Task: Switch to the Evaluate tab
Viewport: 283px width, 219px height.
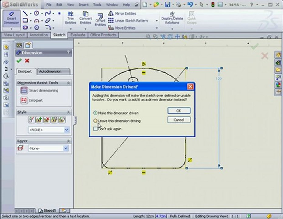Action: (x=78, y=35)
